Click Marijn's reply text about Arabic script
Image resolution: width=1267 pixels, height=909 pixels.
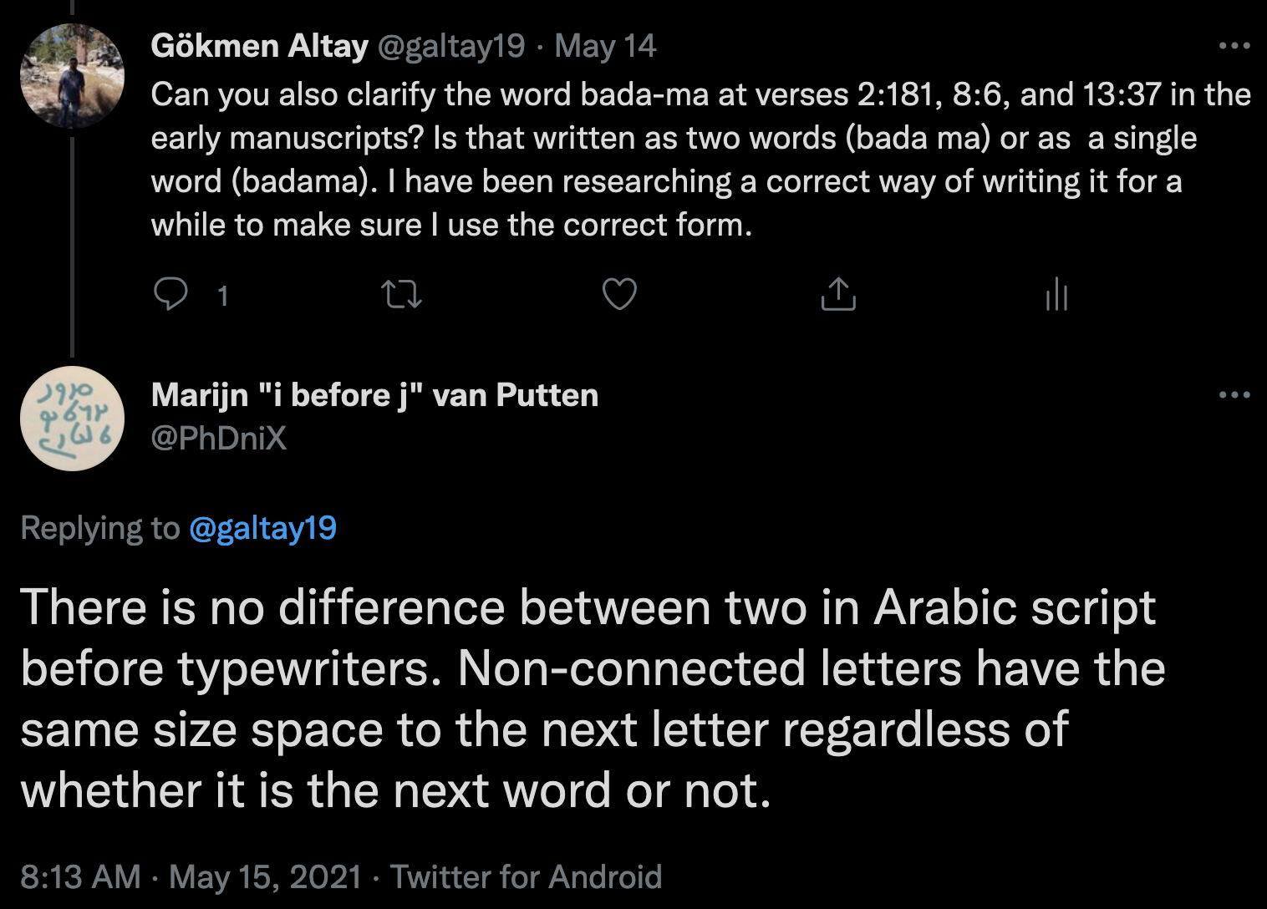[x=585, y=698]
